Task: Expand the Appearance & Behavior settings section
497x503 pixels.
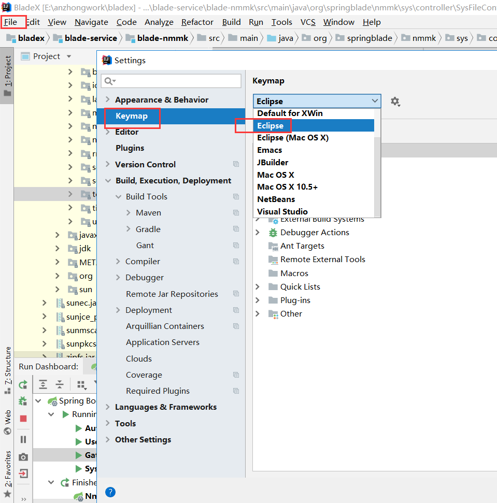Action: 107,100
